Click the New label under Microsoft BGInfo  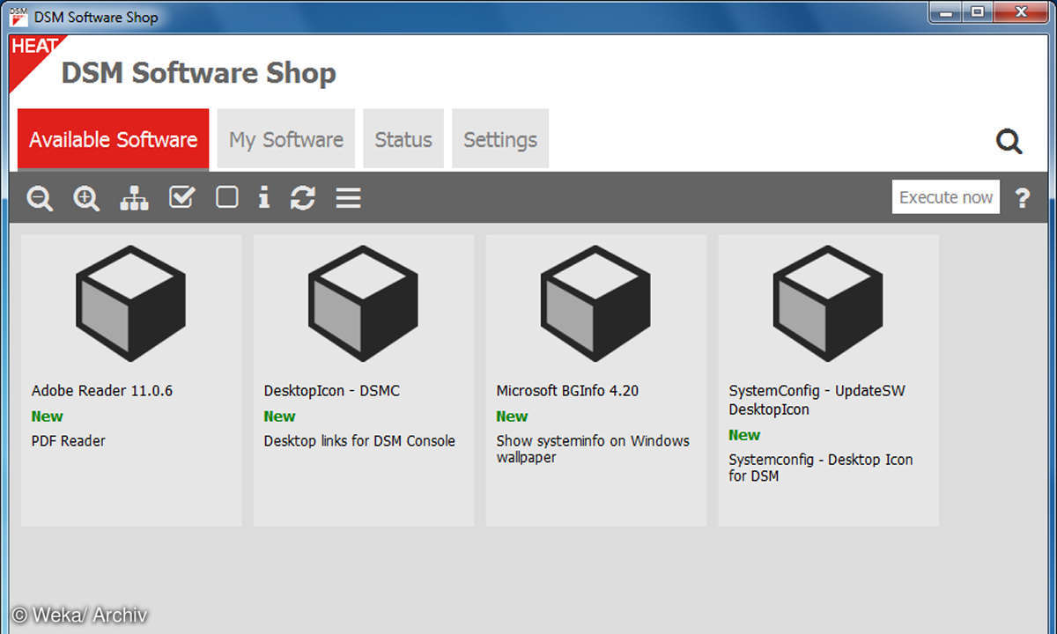[x=513, y=416]
